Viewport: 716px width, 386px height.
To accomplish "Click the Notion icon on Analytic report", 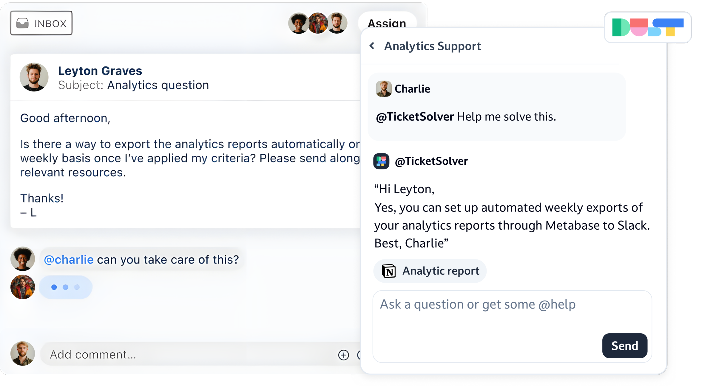I will [389, 271].
